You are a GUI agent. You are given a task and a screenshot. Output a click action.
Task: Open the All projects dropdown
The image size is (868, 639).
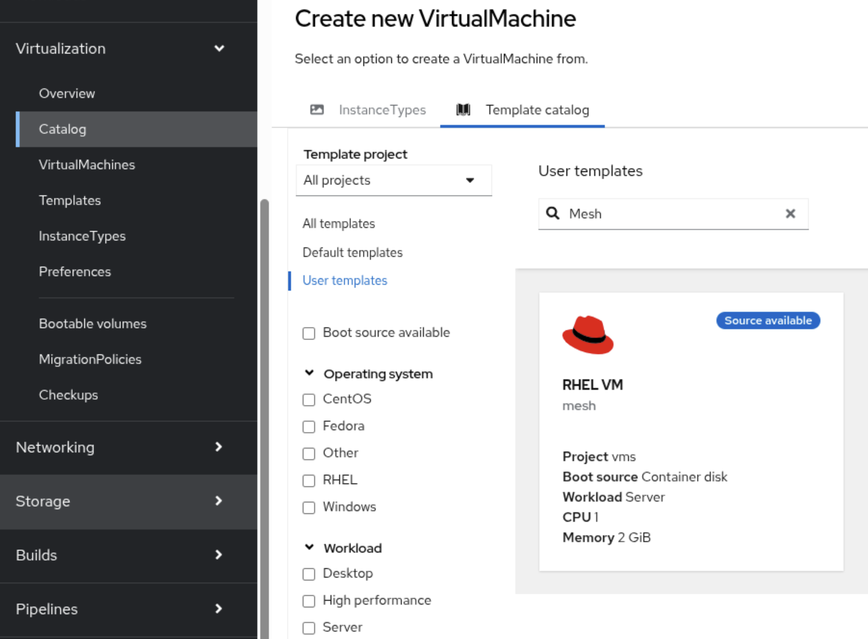394,180
